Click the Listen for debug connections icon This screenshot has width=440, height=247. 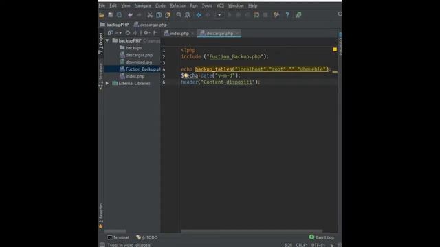point(256,15)
